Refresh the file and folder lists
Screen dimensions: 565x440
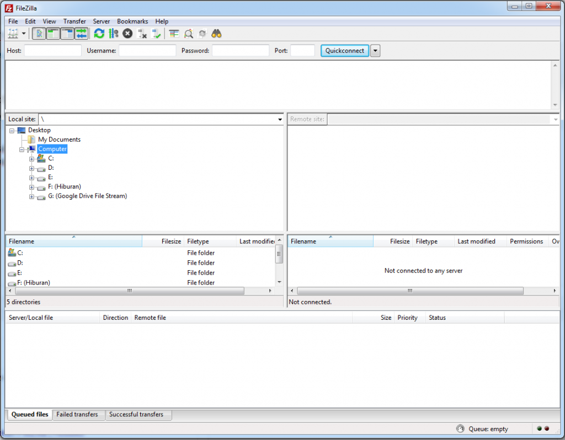click(x=99, y=34)
